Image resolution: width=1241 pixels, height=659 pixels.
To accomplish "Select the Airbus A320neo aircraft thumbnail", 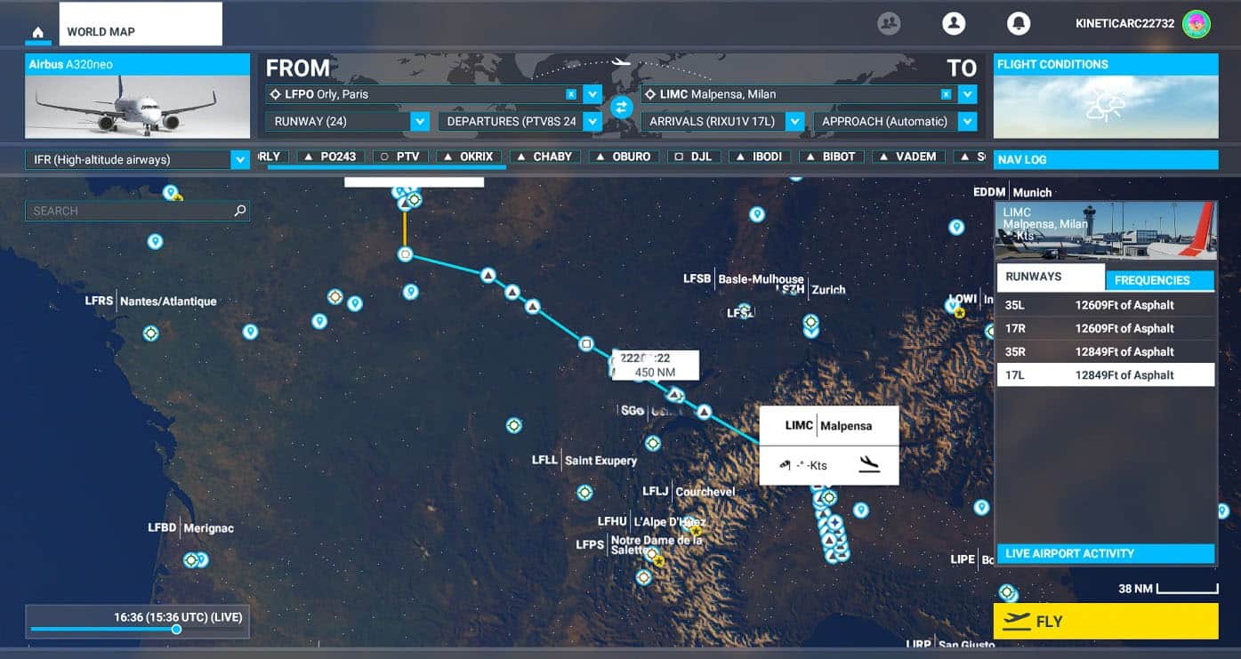I will pos(137,106).
